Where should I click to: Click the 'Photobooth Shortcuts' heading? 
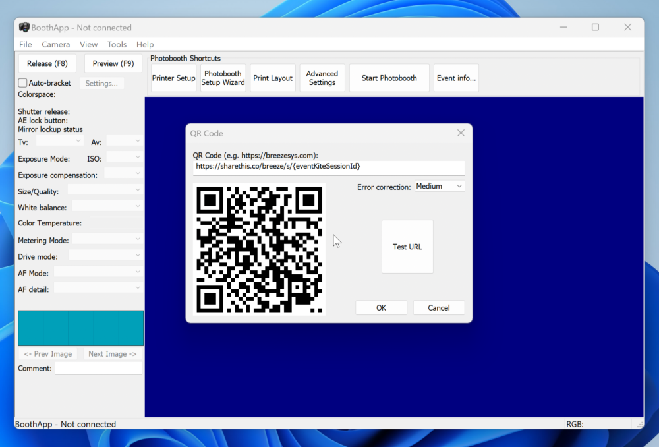pos(185,59)
